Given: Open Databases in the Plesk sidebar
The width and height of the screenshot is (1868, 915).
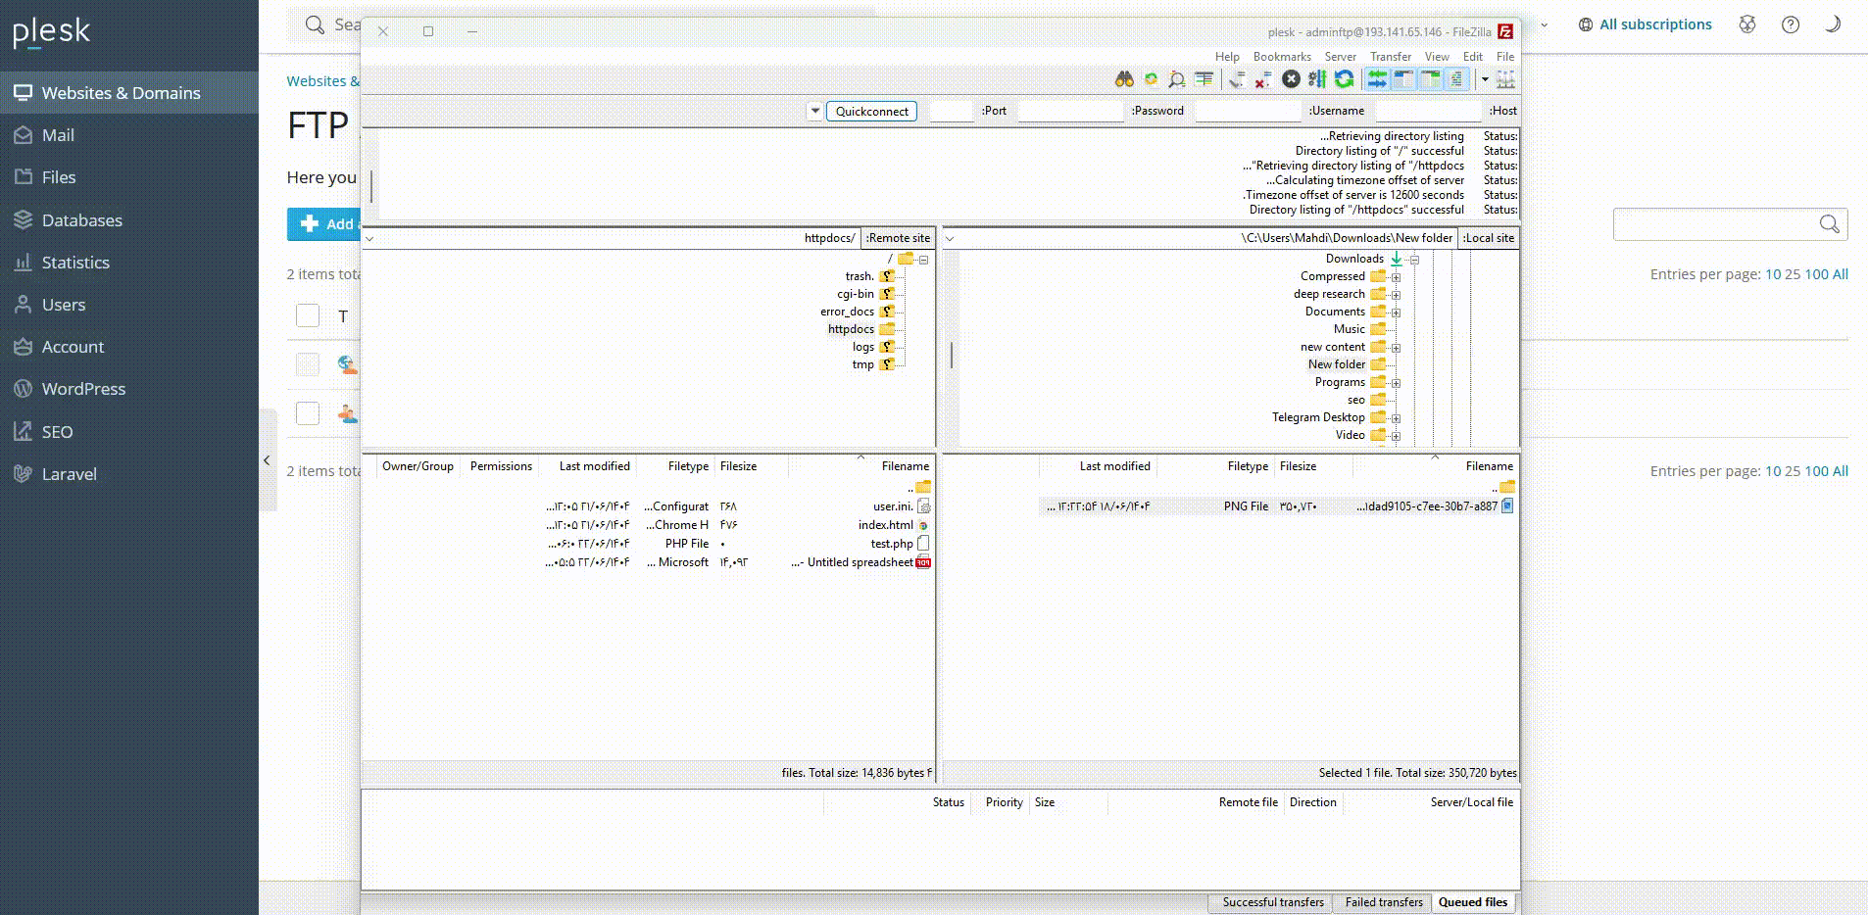Looking at the screenshot, I should 82,220.
